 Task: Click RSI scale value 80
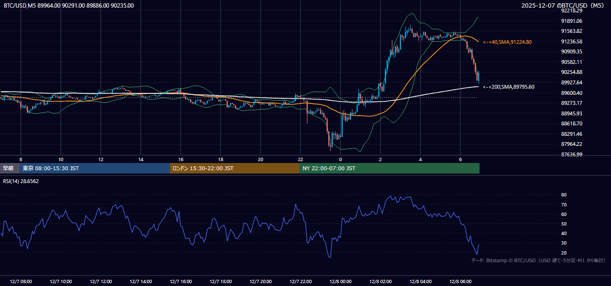(564, 195)
